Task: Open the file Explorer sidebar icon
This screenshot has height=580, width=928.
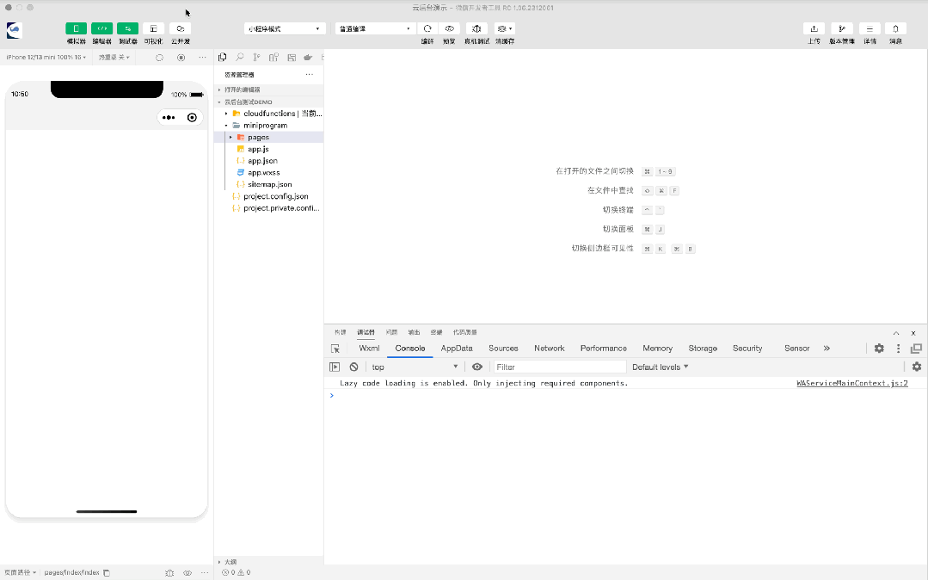Action: [223, 58]
